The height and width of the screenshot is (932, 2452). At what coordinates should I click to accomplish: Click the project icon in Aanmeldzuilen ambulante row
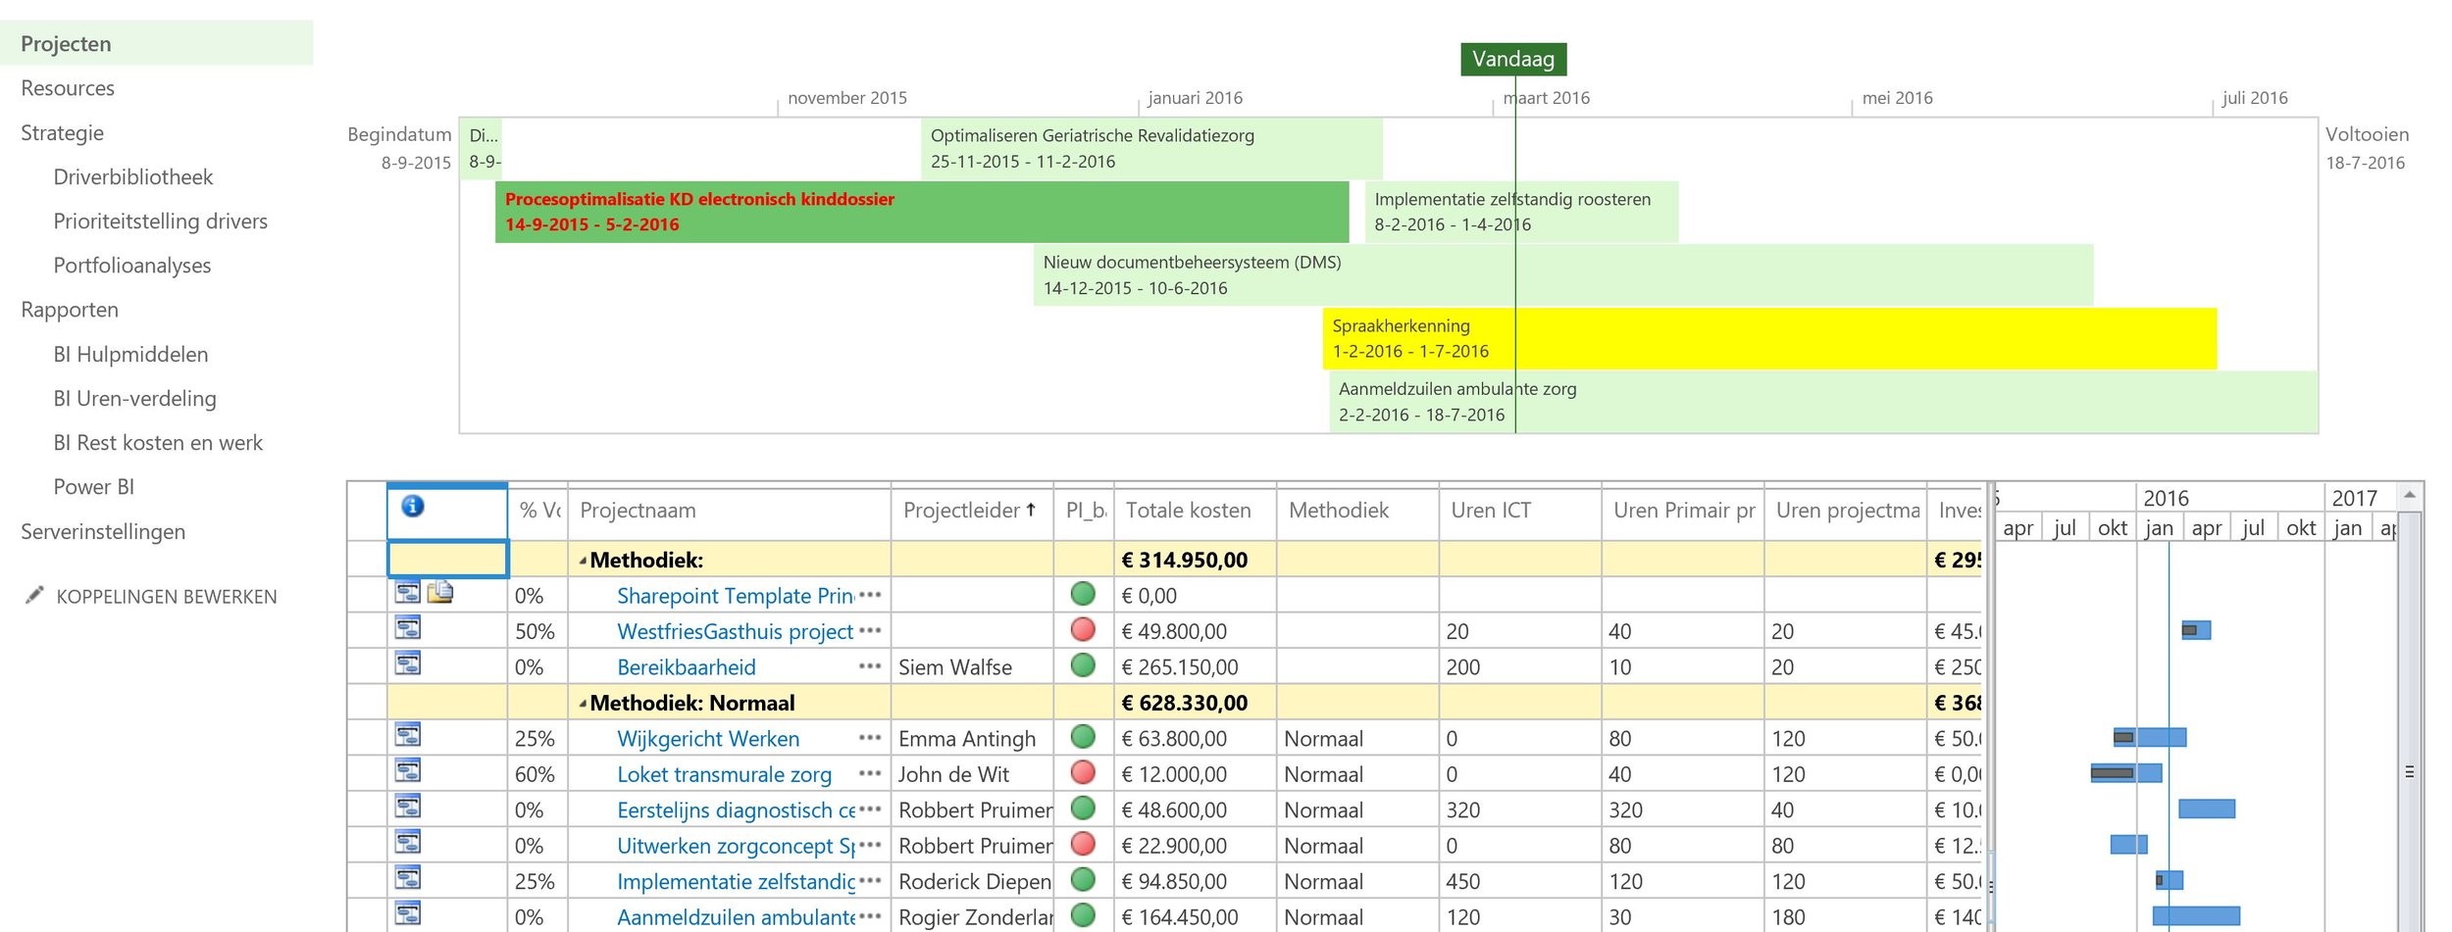[408, 913]
